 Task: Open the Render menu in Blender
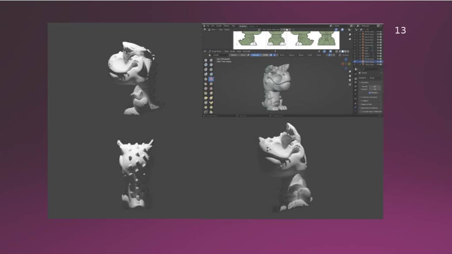(219, 26)
